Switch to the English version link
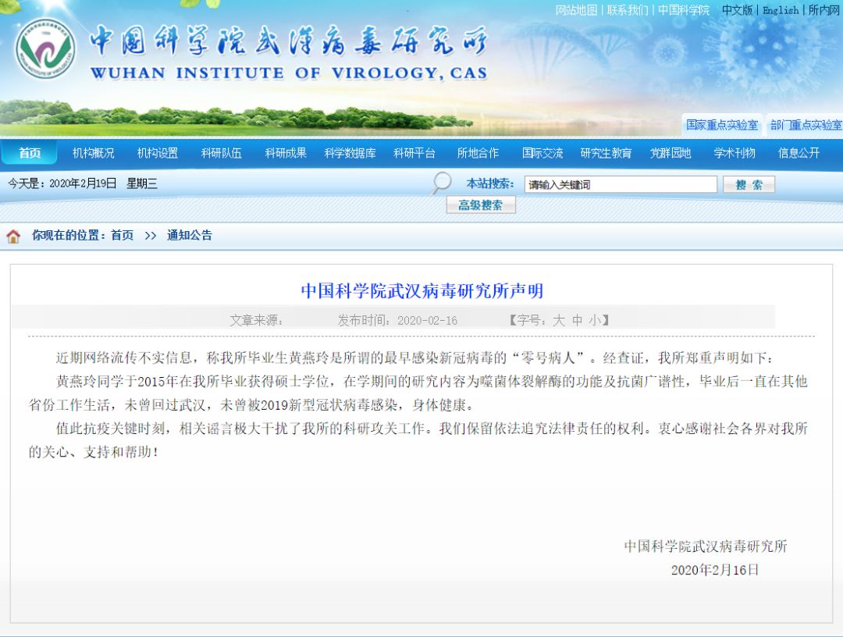The height and width of the screenshot is (637, 843). point(781,10)
